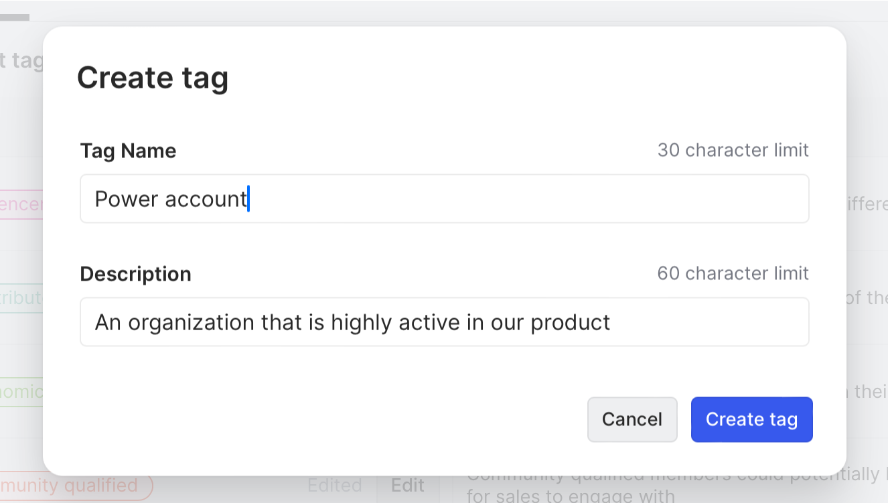Viewport: 888px width, 503px height.
Task: Click the gray bar in the top-left corner
Action: coord(14,17)
